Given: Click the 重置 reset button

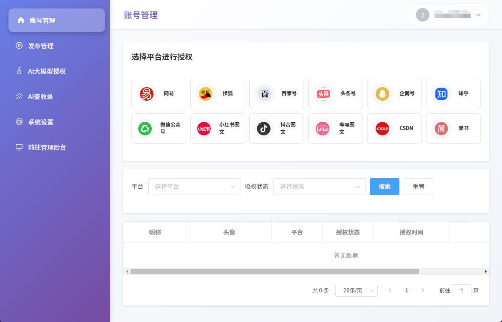Looking at the screenshot, I should (x=418, y=186).
